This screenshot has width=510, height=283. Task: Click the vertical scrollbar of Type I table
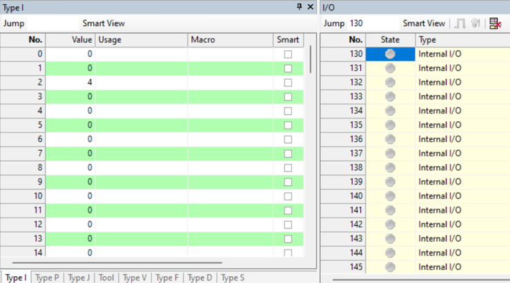[310, 60]
